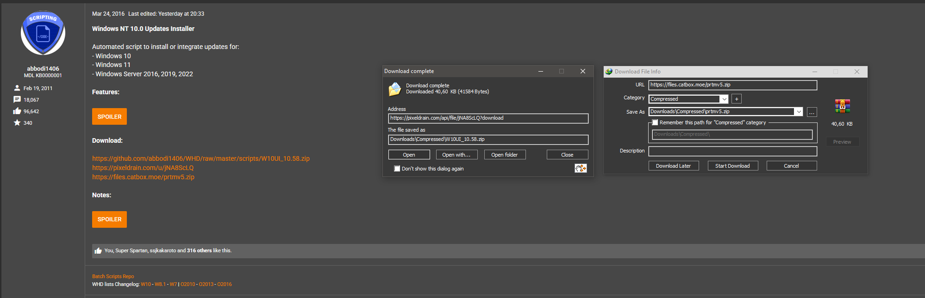Expand the Features SPOILER

pos(109,116)
